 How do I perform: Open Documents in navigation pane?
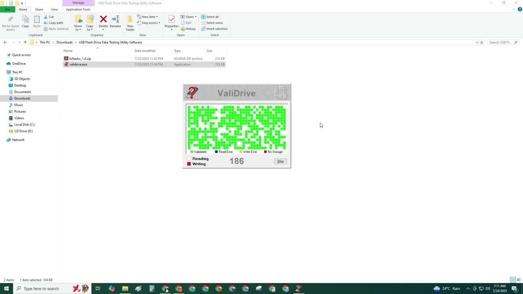pos(22,92)
